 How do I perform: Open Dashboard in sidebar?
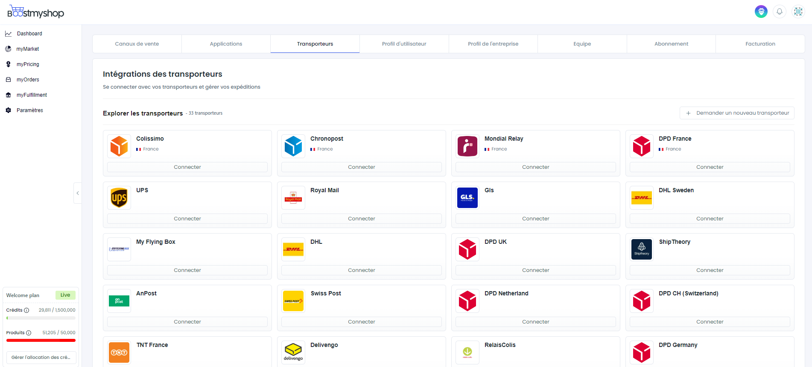tap(29, 34)
